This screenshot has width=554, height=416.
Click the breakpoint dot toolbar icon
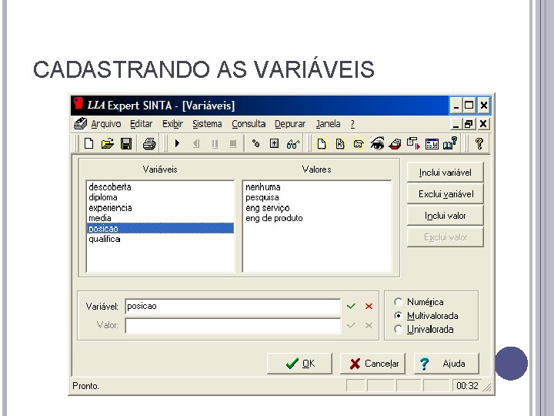255,143
